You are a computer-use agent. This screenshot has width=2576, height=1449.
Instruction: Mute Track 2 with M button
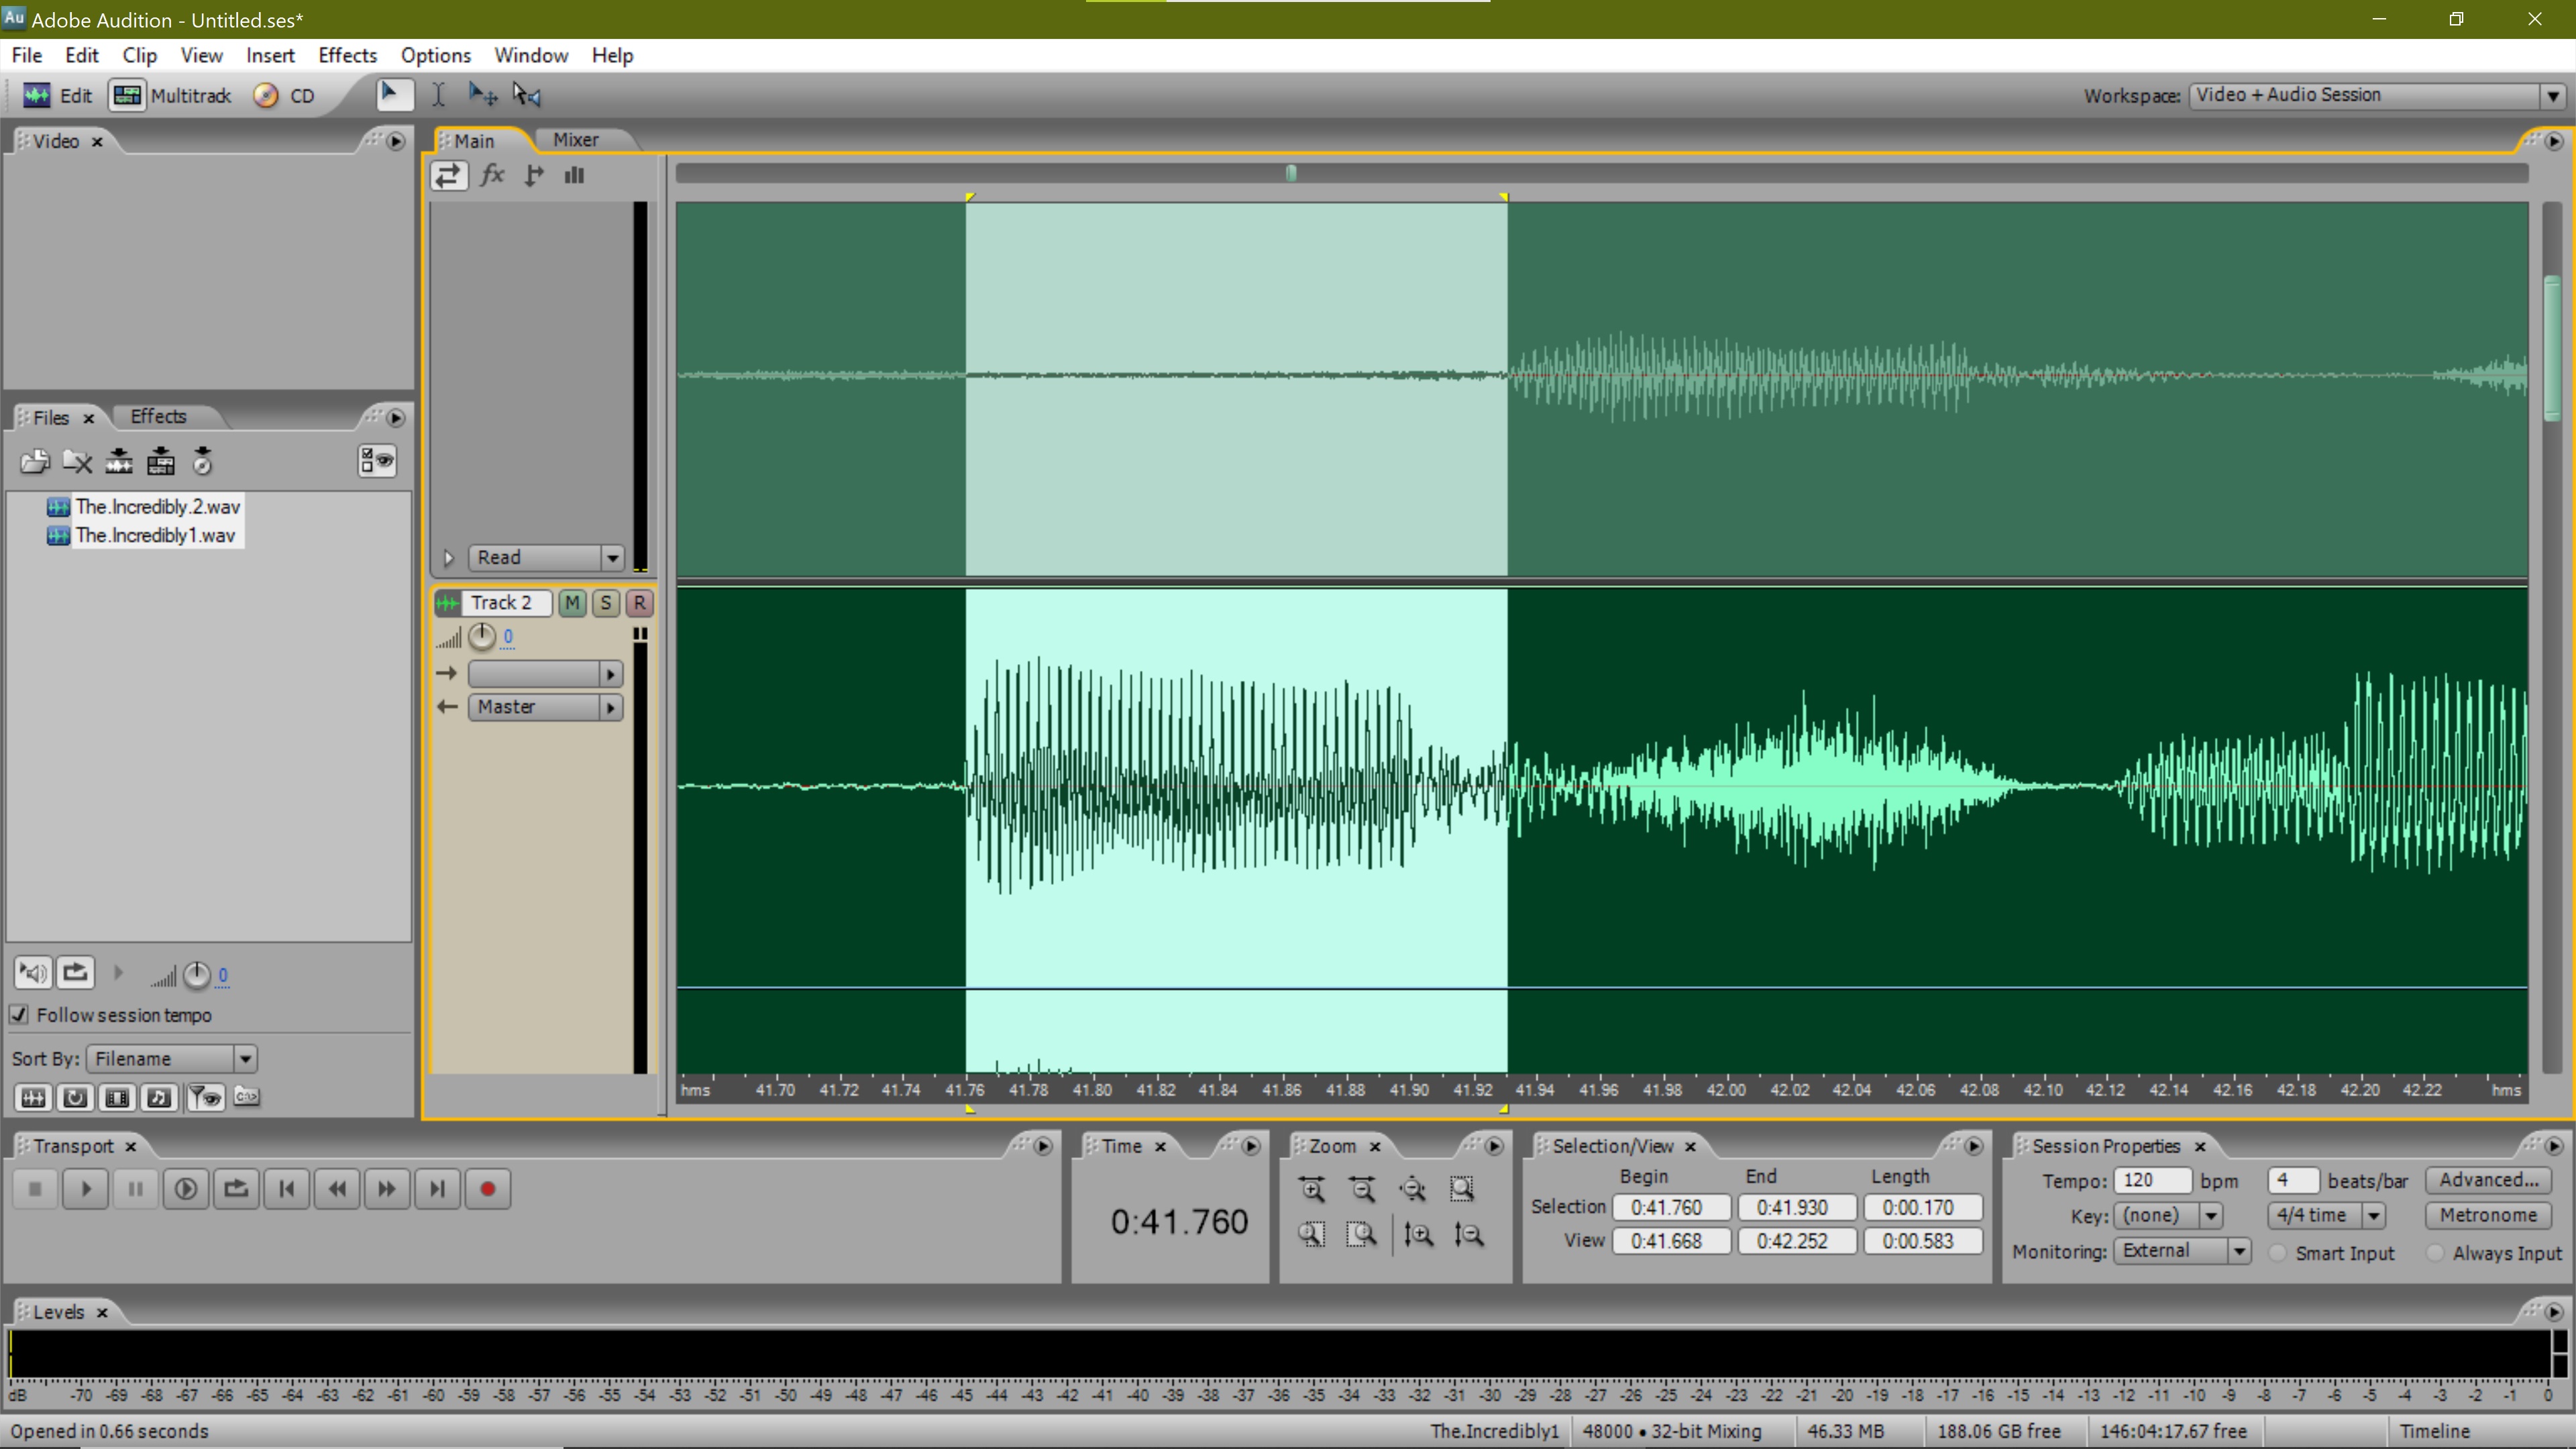point(572,603)
